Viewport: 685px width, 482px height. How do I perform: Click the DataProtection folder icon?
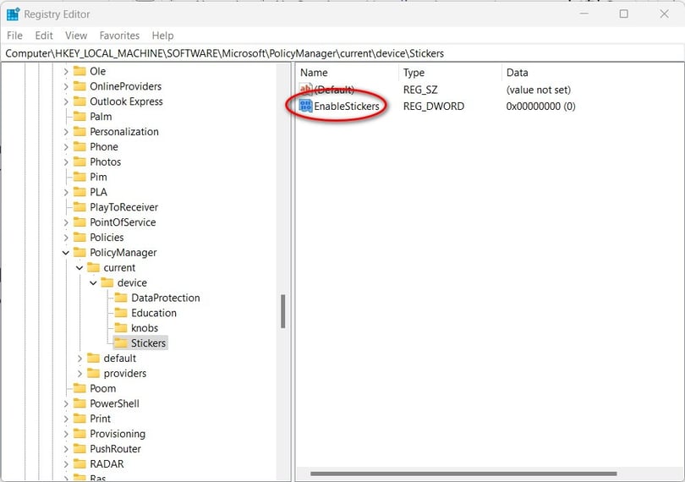pyautogui.click(x=121, y=298)
